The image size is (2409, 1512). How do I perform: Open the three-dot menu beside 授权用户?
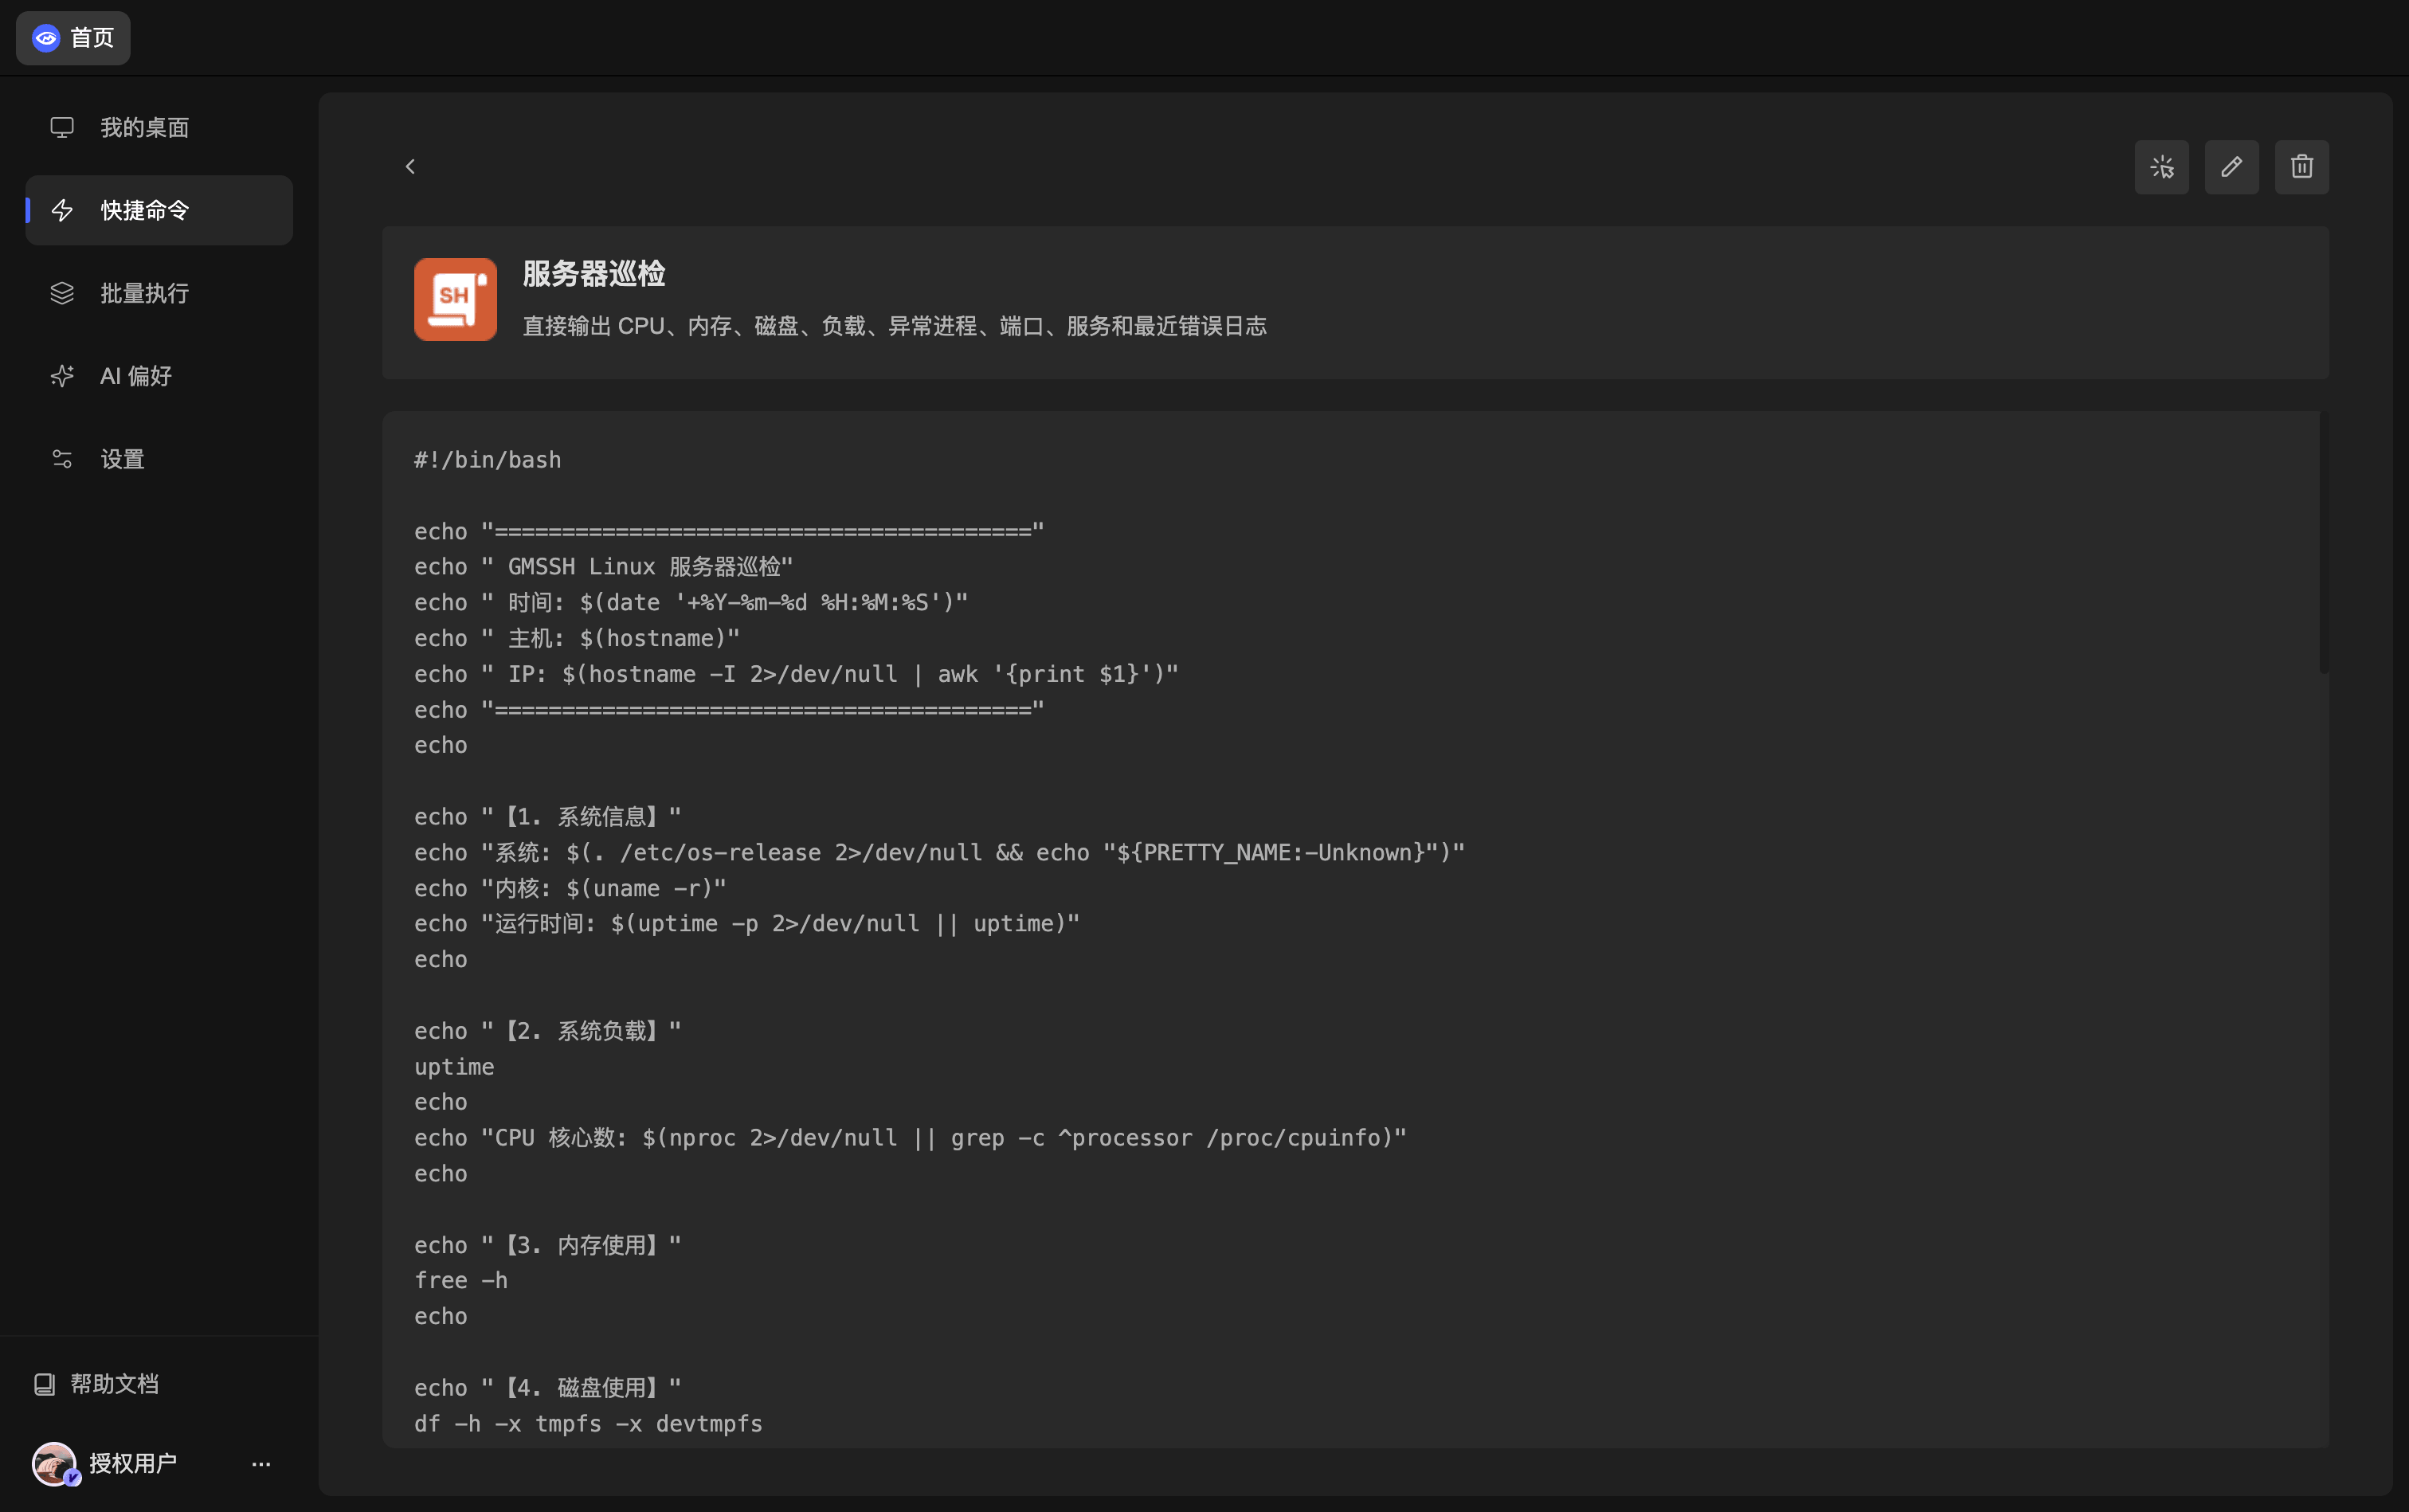[261, 1464]
